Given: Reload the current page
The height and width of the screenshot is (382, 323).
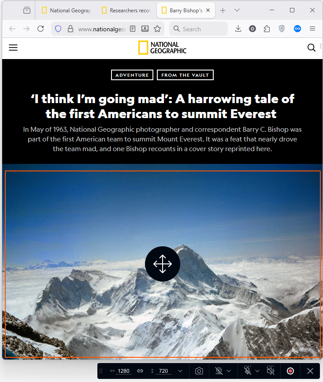Looking at the screenshot, I should [41, 29].
